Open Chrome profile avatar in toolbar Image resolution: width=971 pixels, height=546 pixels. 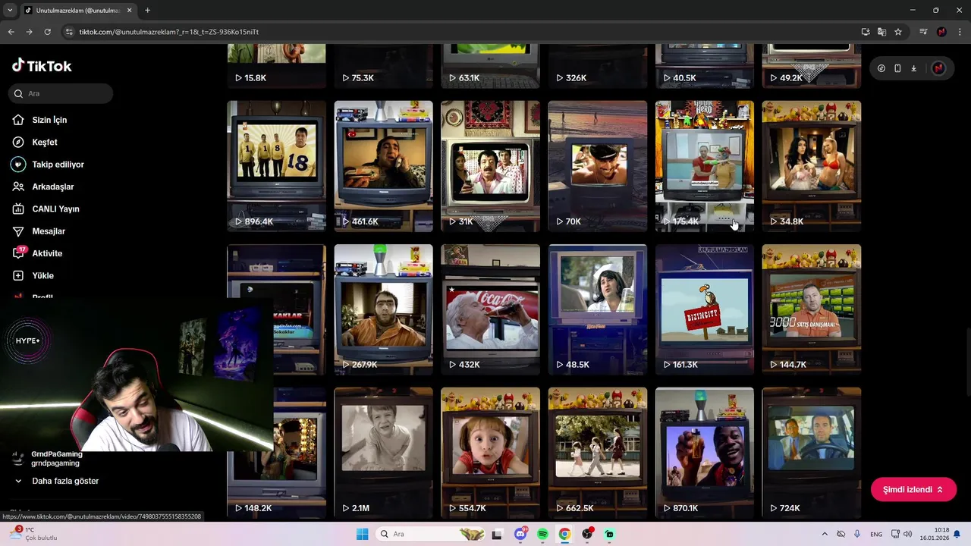(x=941, y=32)
